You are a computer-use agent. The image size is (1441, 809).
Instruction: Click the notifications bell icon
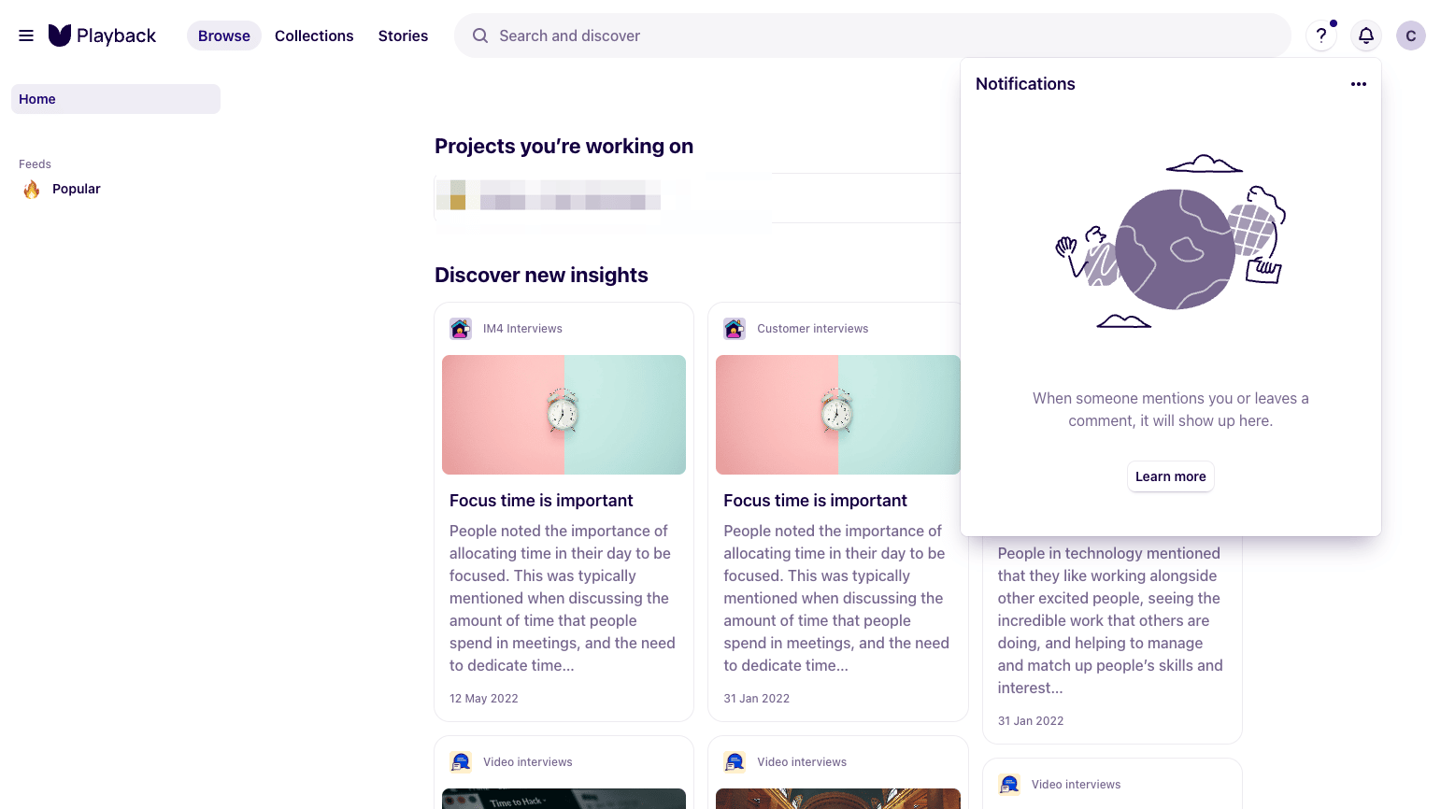point(1365,35)
